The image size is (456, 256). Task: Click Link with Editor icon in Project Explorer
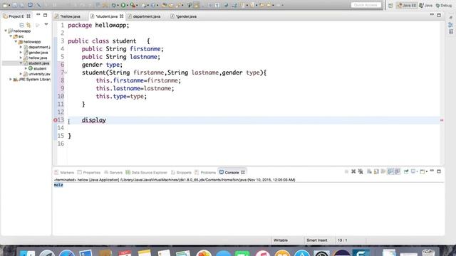(x=28, y=25)
